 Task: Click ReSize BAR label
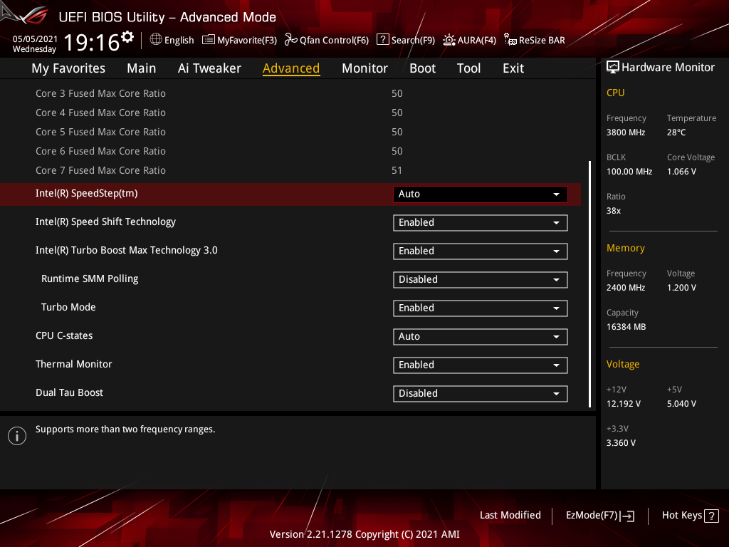(542, 41)
